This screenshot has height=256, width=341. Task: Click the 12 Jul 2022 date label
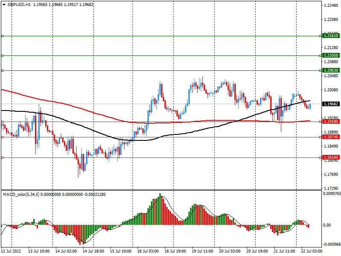(x=12, y=252)
